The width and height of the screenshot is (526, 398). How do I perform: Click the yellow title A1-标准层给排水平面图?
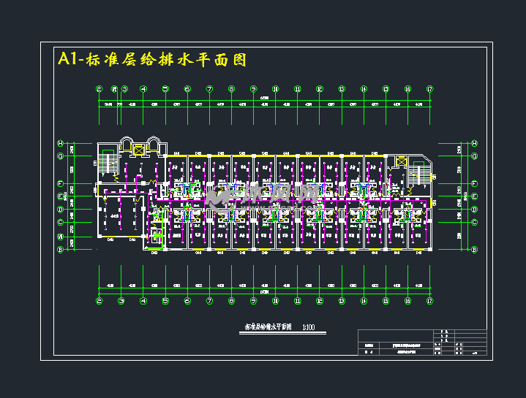coord(152,60)
